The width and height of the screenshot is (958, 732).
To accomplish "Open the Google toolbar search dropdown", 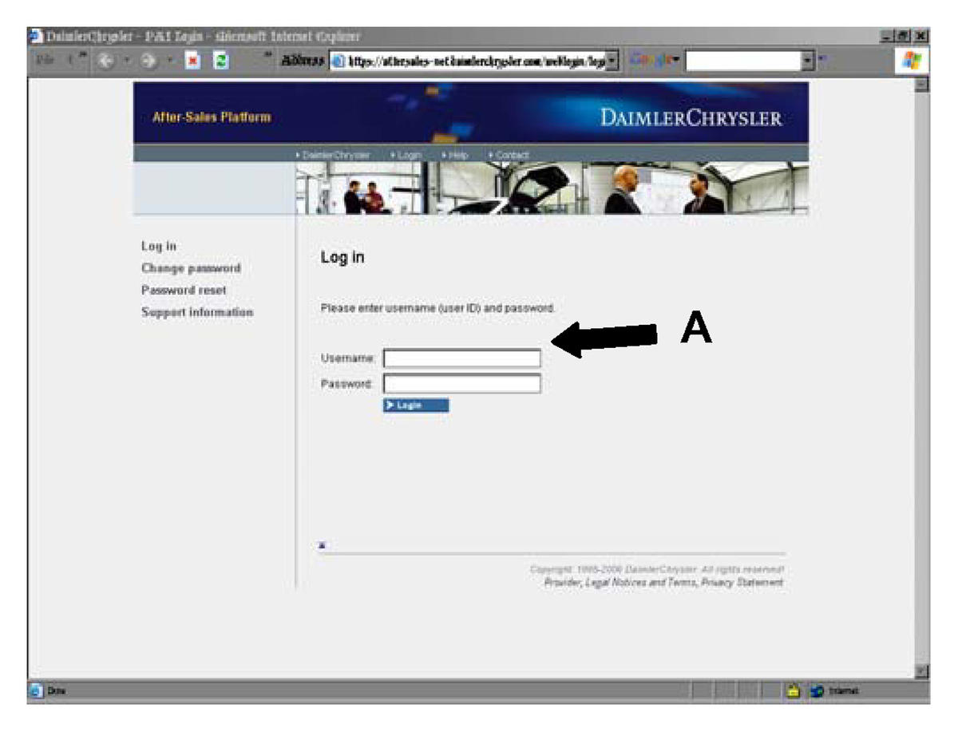I will (806, 61).
